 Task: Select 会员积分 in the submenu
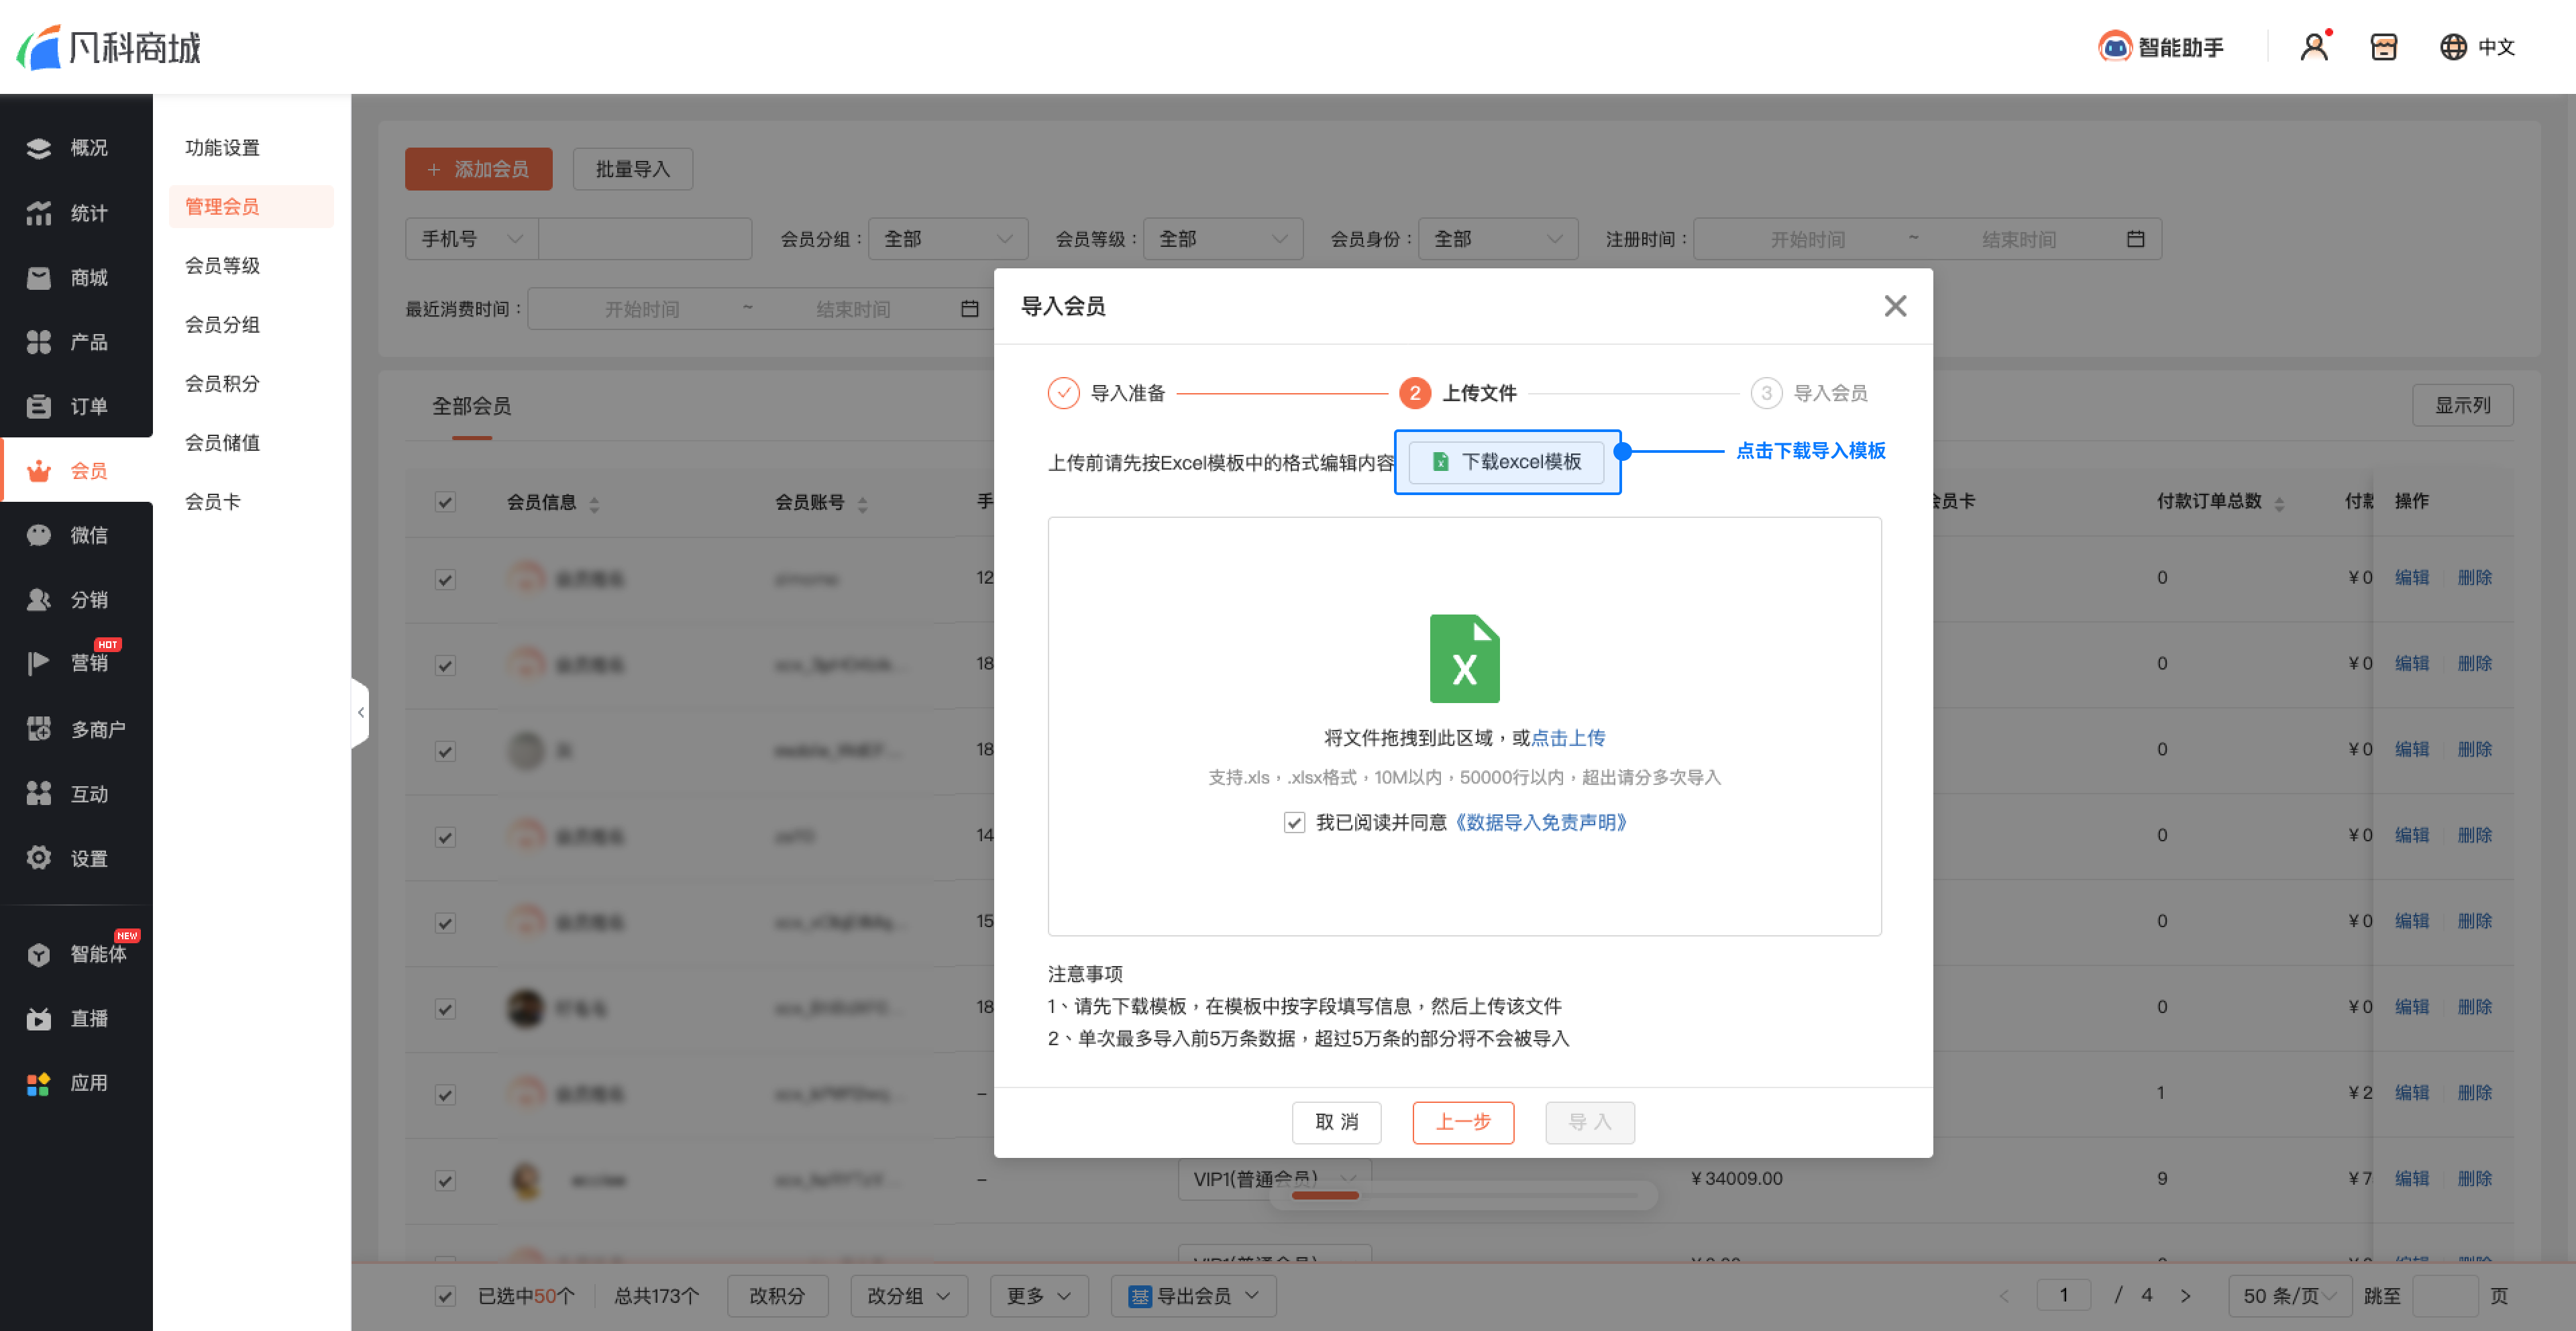click(x=222, y=383)
